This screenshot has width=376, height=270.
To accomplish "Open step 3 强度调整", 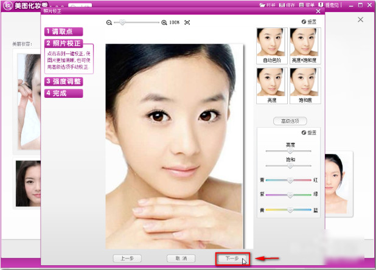I will coord(63,81).
